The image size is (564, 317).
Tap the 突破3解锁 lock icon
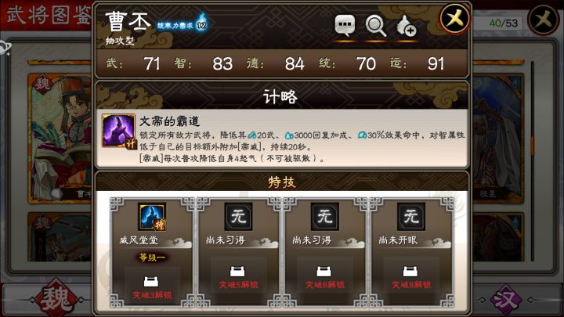point(151,282)
